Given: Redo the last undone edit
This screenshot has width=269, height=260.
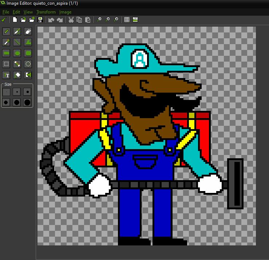Looking at the screenshot, I should click(x=60, y=20).
